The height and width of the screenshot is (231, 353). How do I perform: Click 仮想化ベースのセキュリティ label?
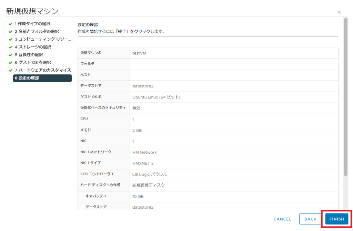pyautogui.click(x=103, y=108)
